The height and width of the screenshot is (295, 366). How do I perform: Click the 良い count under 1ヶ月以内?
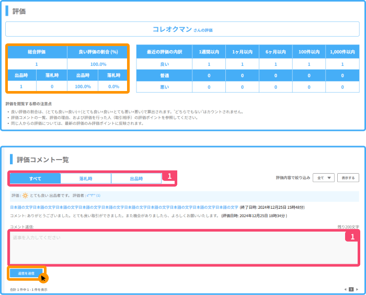click(242, 64)
